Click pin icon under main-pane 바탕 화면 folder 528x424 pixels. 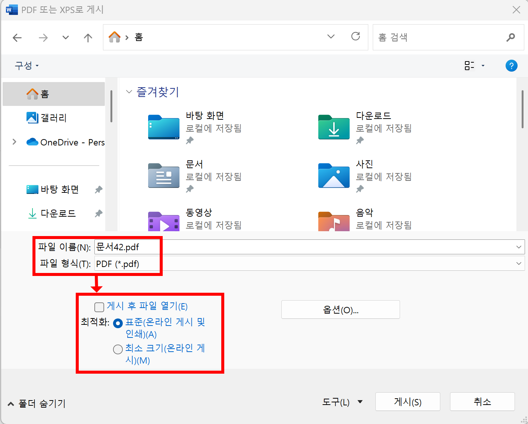click(x=190, y=141)
